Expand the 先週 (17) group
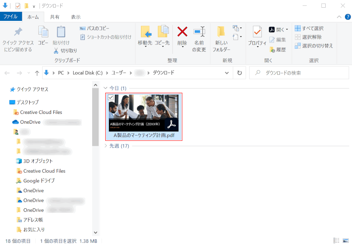Viewport: 352px width, 245px height. point(106,146)
